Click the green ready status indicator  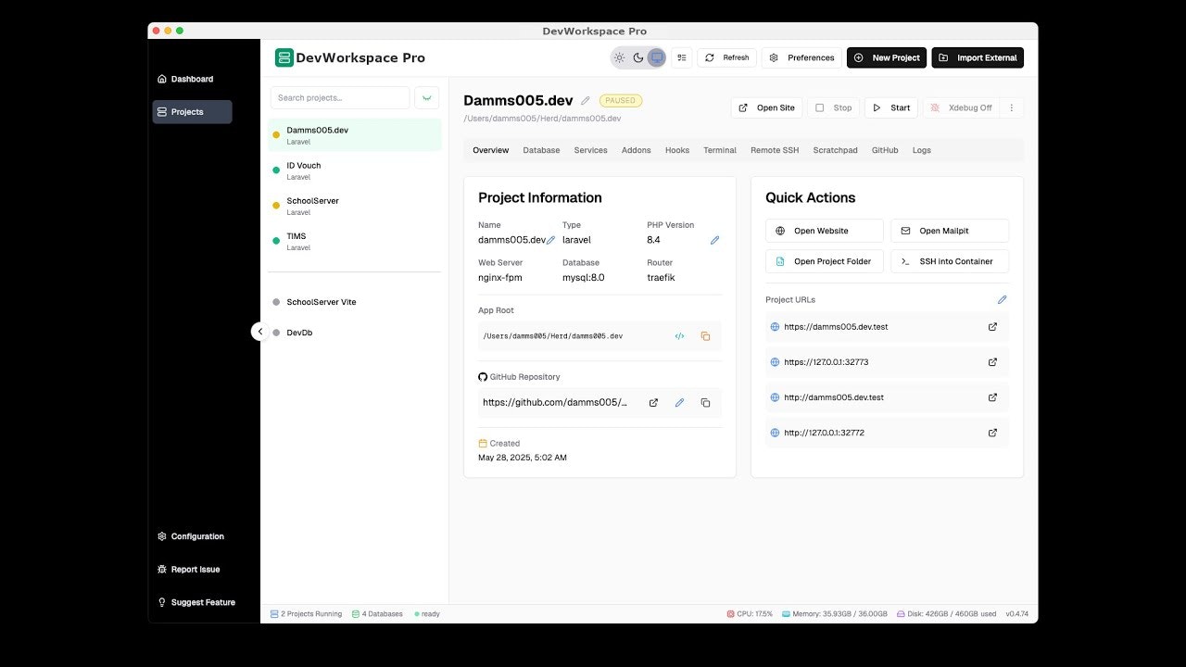pyautogui.click(x=426, y=613)
